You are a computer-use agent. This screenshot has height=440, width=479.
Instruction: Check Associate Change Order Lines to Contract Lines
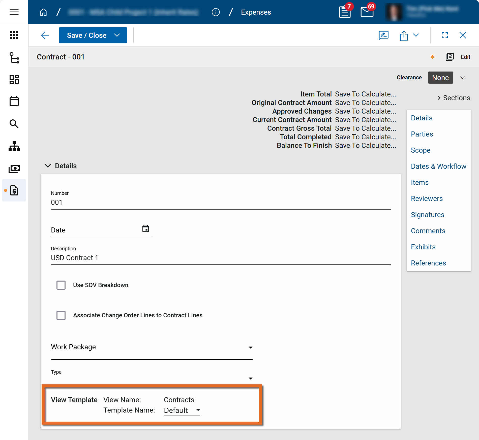click(x=61, y=315)
